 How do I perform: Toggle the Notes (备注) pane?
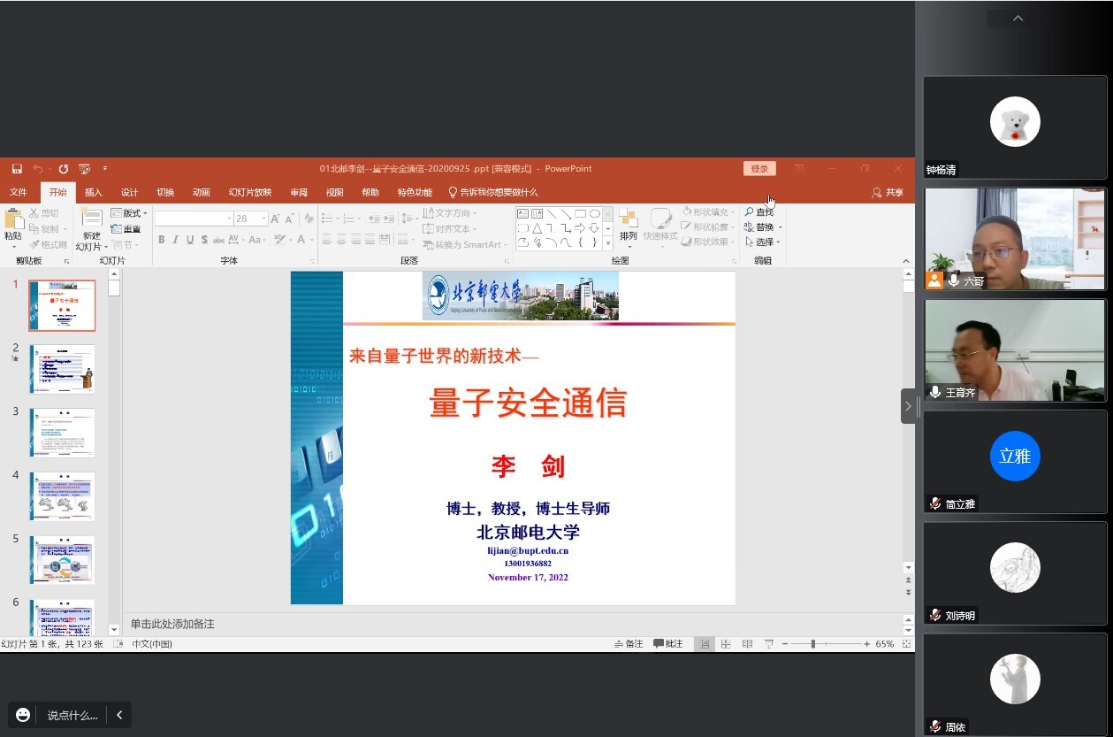(x=628, y=644)
